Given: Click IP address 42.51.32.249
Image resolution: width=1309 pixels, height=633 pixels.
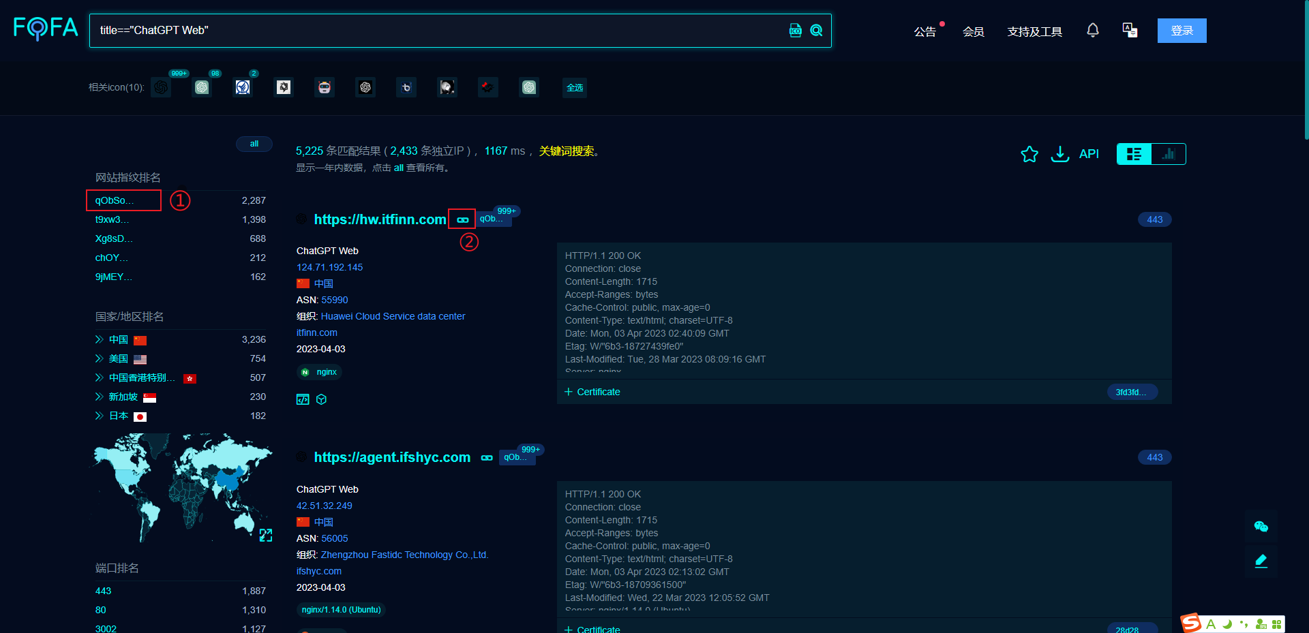Looking at the screenshot, I should pyautogui.click(x=324, y=506).
